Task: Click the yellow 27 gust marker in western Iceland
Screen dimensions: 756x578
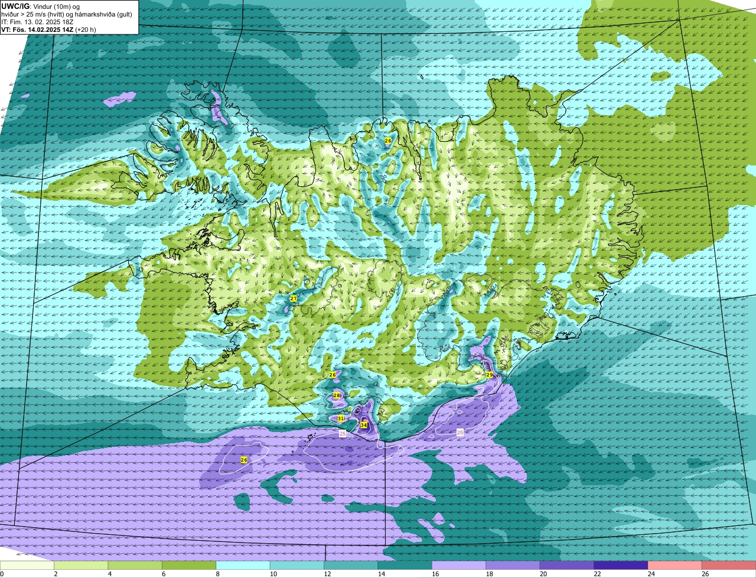Action: pos(294,299)
